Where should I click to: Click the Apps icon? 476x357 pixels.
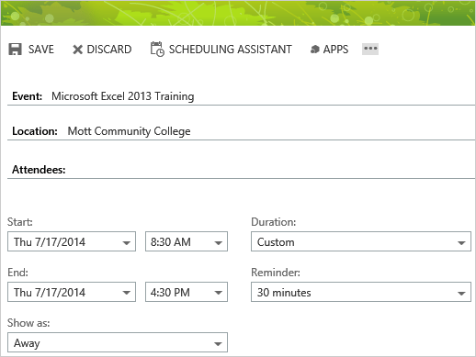[314, 50]
